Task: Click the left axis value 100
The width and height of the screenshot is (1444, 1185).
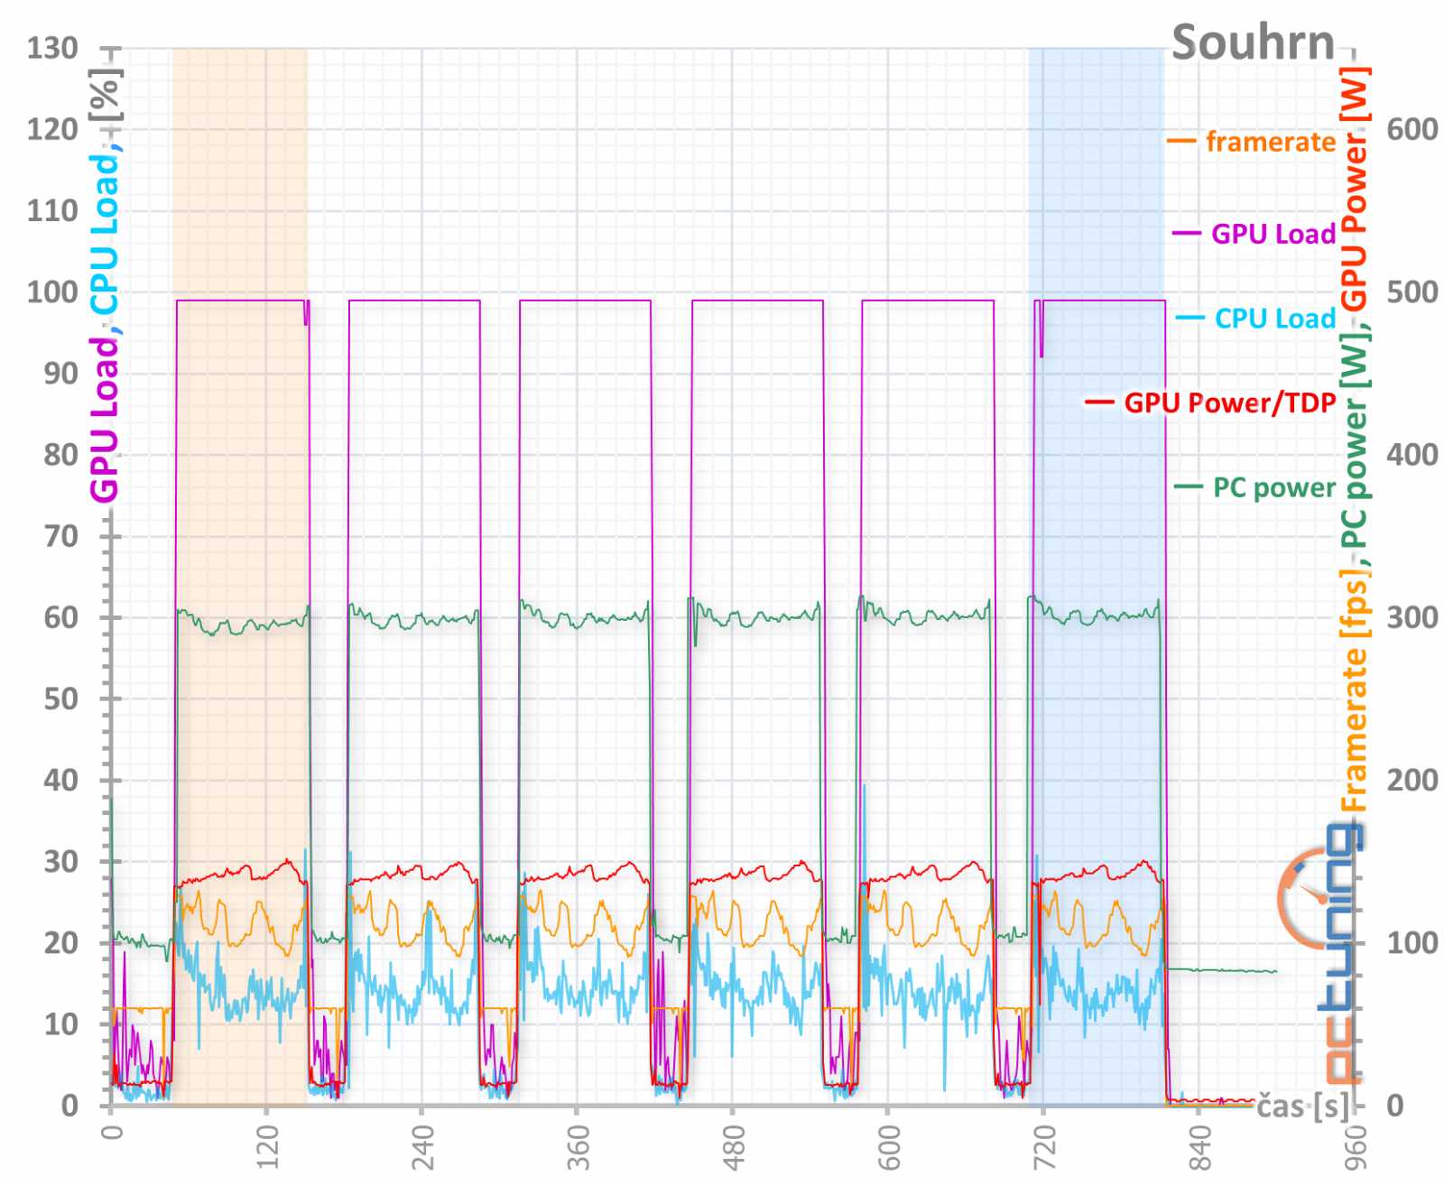Action: [52, 292]
